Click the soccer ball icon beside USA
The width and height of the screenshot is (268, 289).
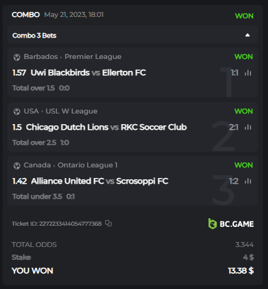(17, 112)
